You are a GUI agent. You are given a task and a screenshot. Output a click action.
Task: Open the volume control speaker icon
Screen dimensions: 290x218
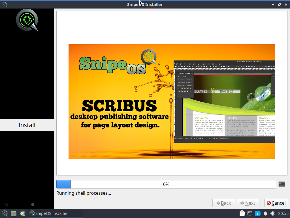[x=273, y=213]
